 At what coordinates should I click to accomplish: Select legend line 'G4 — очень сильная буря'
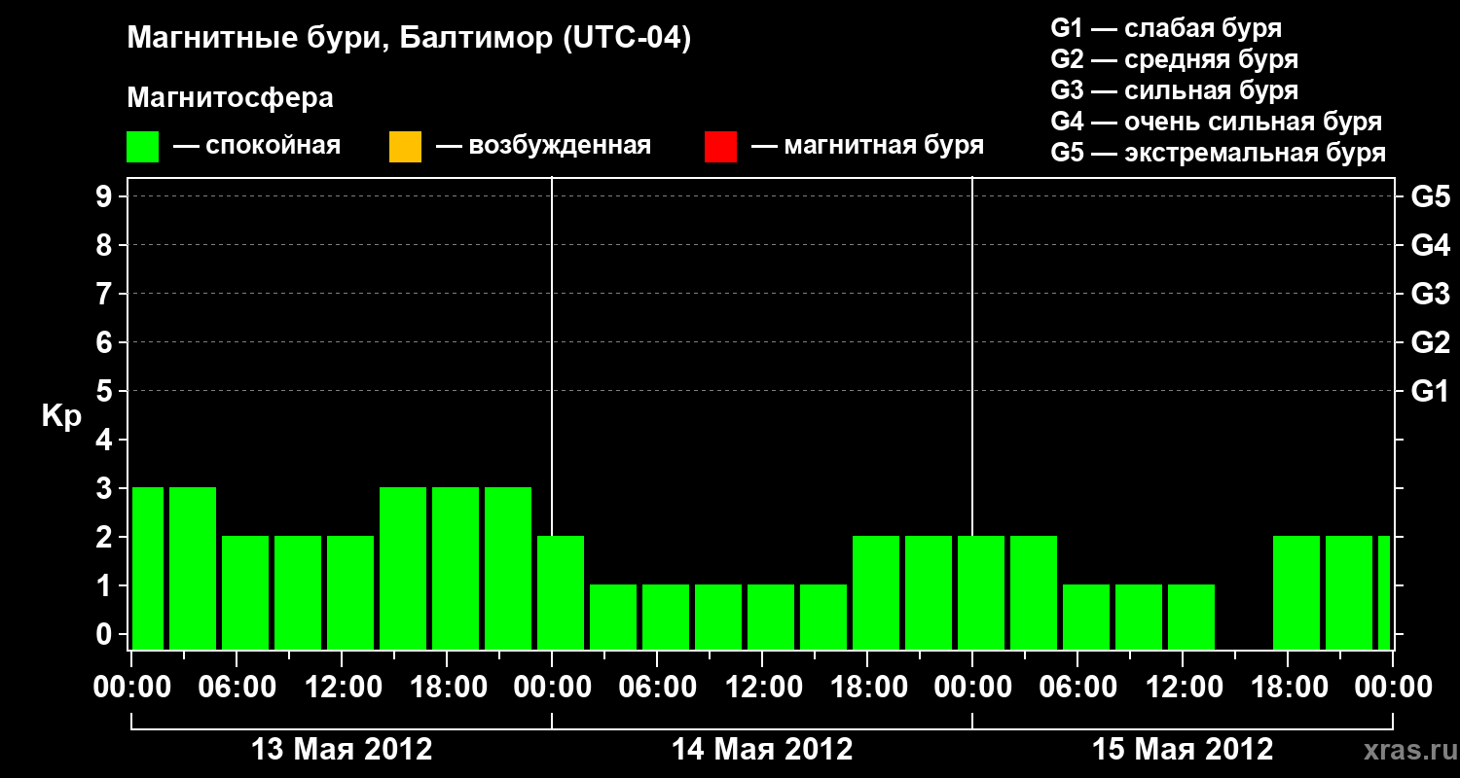tap(1216, 122)
